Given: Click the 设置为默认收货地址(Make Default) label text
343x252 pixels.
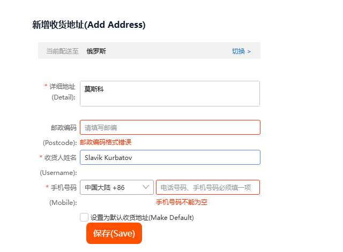Looking at the screenshot, I should (142, 218).
